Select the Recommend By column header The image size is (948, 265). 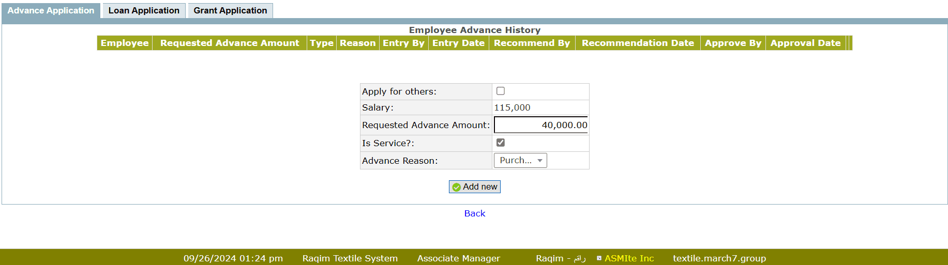pos(532,43)
